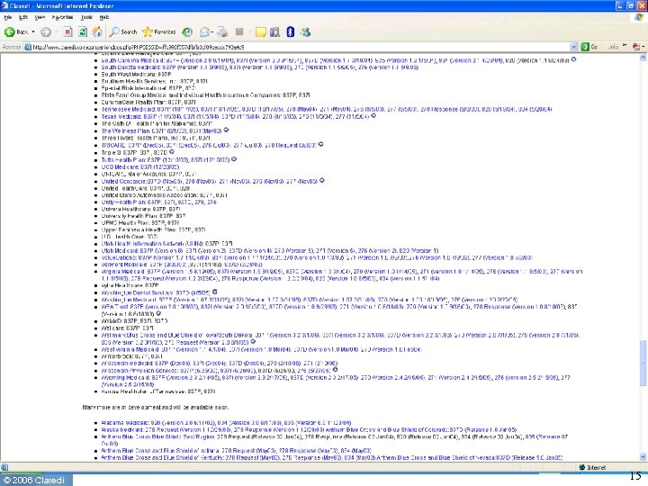Open the Edit menu
Screen dimensions: 648x486
coord(23,17)
